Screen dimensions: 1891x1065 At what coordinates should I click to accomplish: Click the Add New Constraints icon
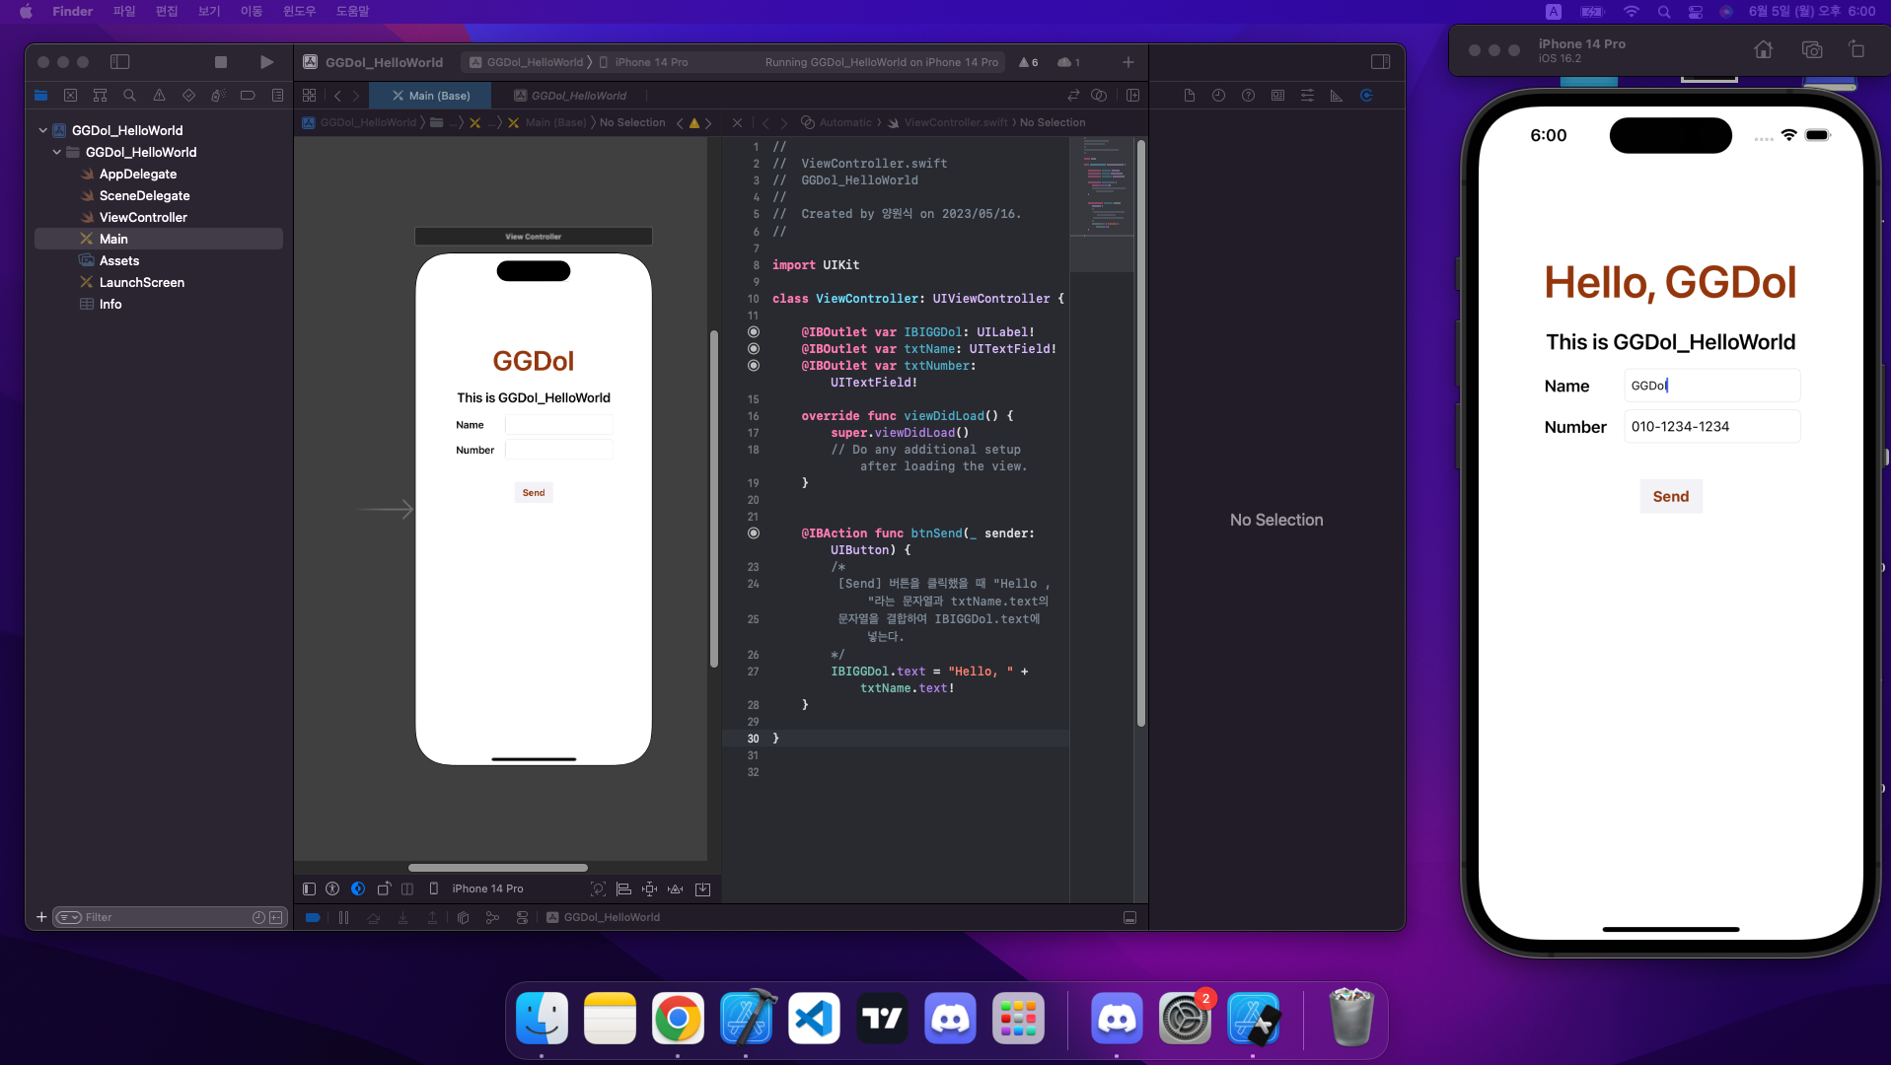click(649, 889)
